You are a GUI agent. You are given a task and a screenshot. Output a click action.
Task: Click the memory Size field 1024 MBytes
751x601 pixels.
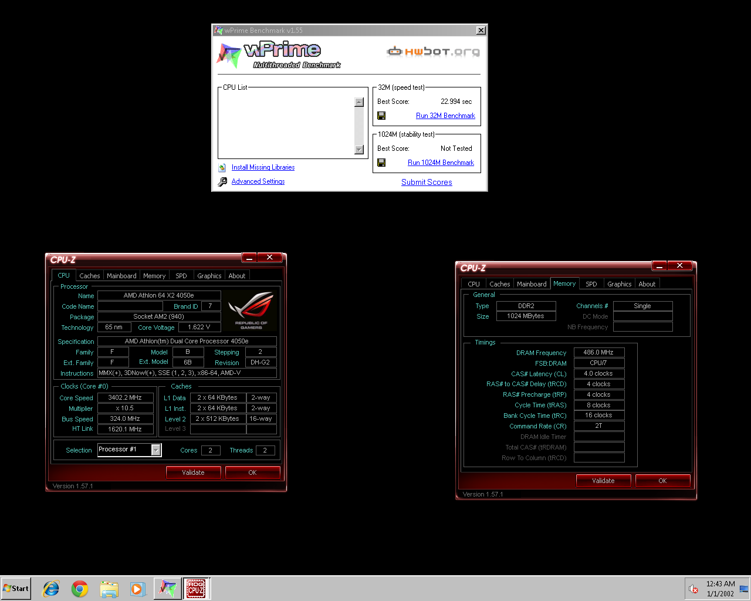click(x=526, y=316)
